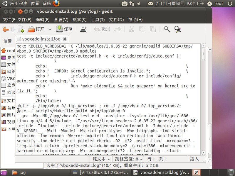Open the find search magnifier
The height and width of the screenshot is (176, 235).
point(167,29)
